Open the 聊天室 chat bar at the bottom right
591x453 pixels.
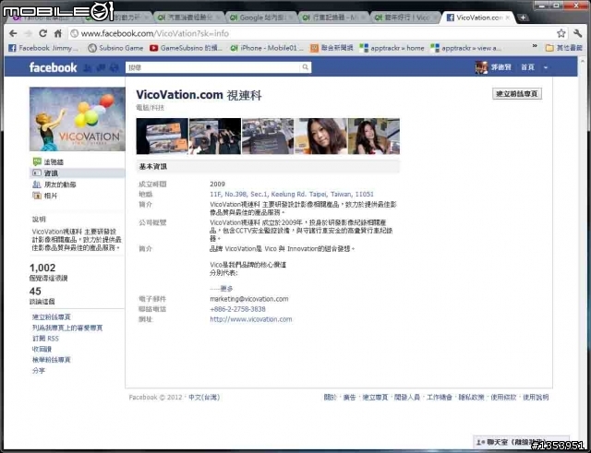click(521, 441)
